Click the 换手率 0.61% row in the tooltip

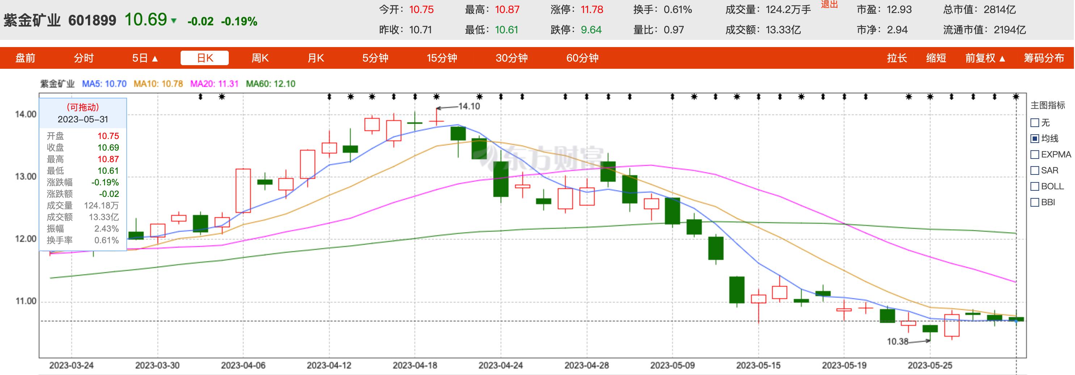coord(83,240)
